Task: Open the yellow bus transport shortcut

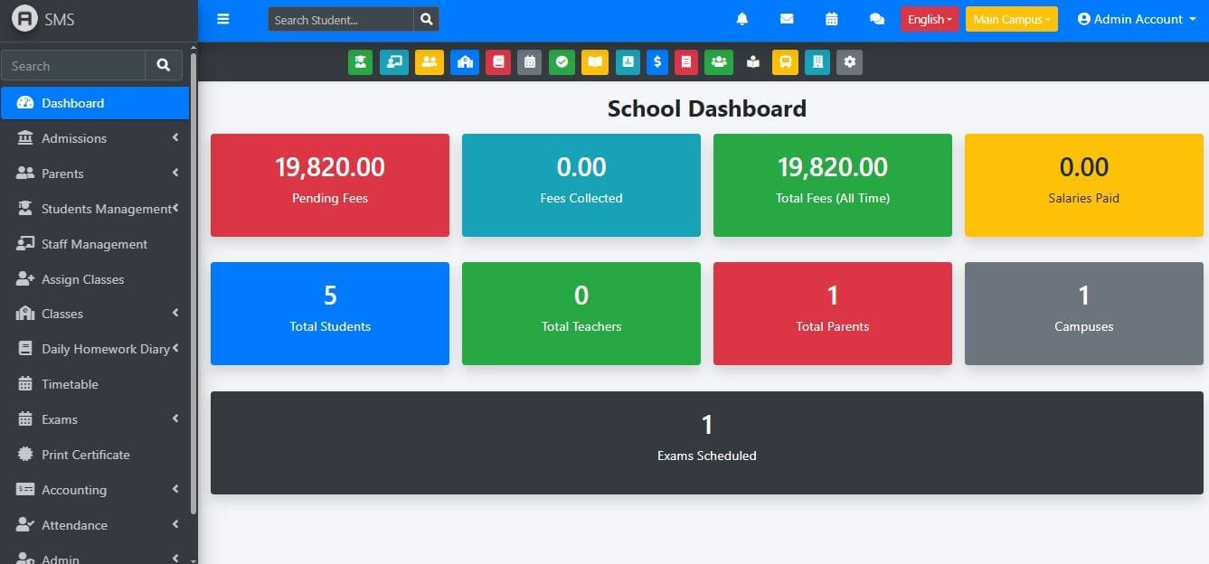Action: point(785,62)
